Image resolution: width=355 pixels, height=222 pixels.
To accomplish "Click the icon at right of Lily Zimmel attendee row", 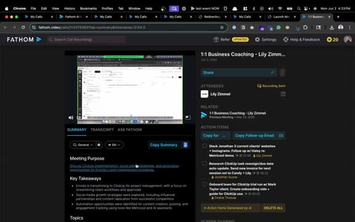I will (283, 94).
